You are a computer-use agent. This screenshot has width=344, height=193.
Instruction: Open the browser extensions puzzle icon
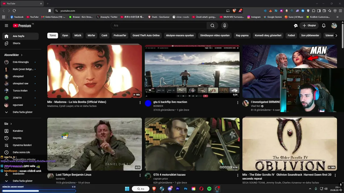[313, 11]
